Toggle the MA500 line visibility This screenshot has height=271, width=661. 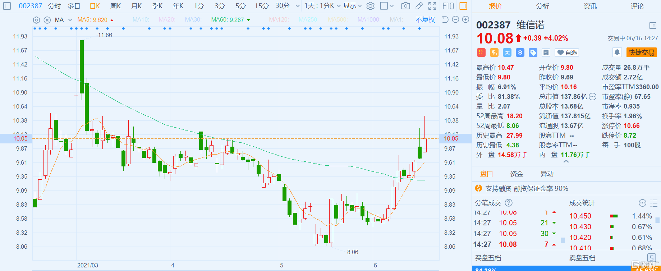click(x=337, y=20)
